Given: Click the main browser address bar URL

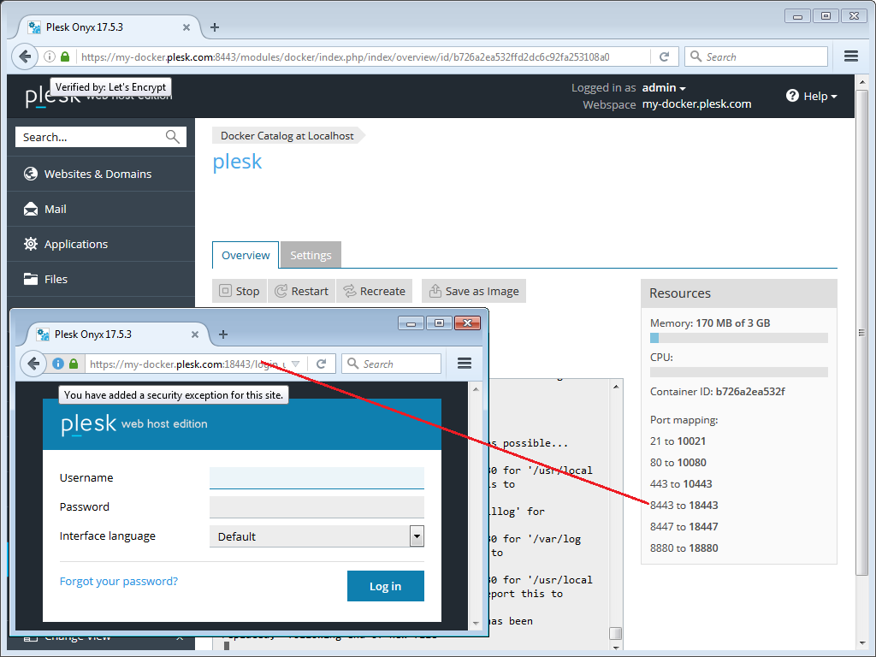Looking at the screenshot, I should [346, 57].
